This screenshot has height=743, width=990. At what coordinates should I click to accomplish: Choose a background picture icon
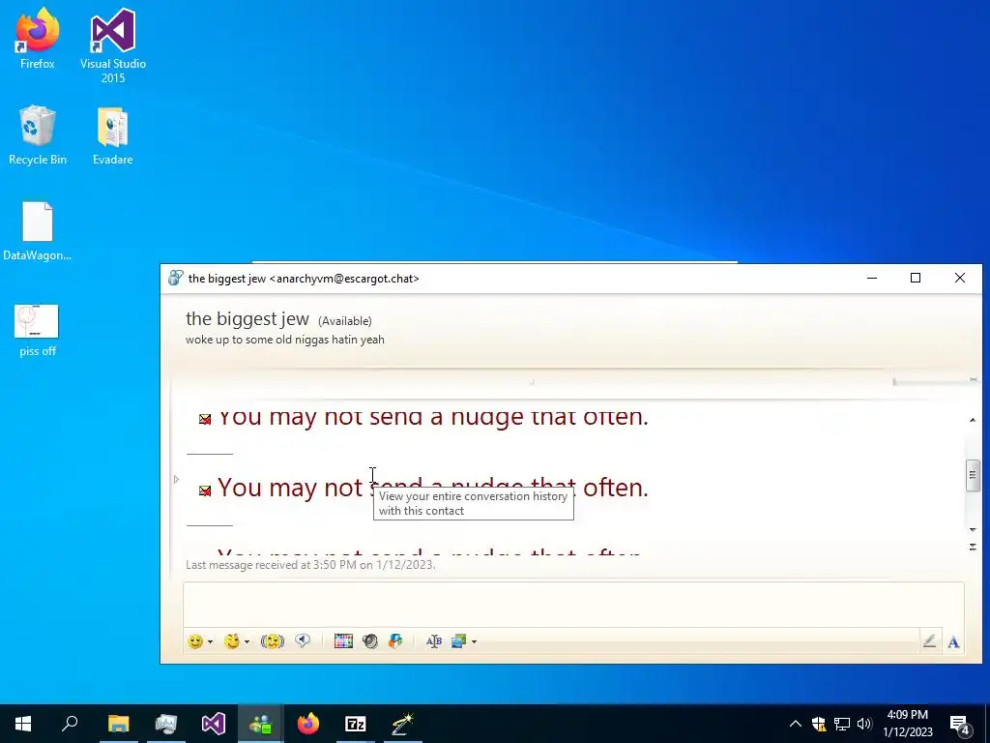[x=459, y=641]
